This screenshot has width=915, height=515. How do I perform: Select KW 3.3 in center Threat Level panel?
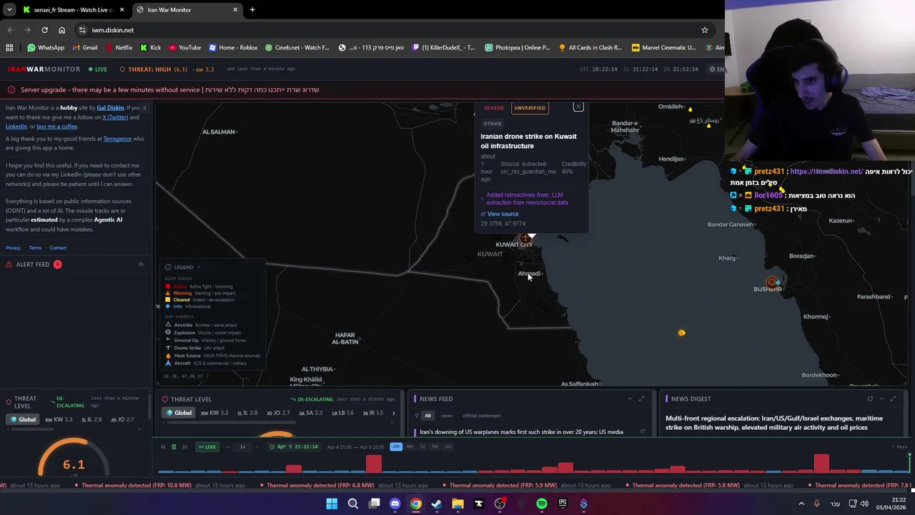tap(214, 413)
